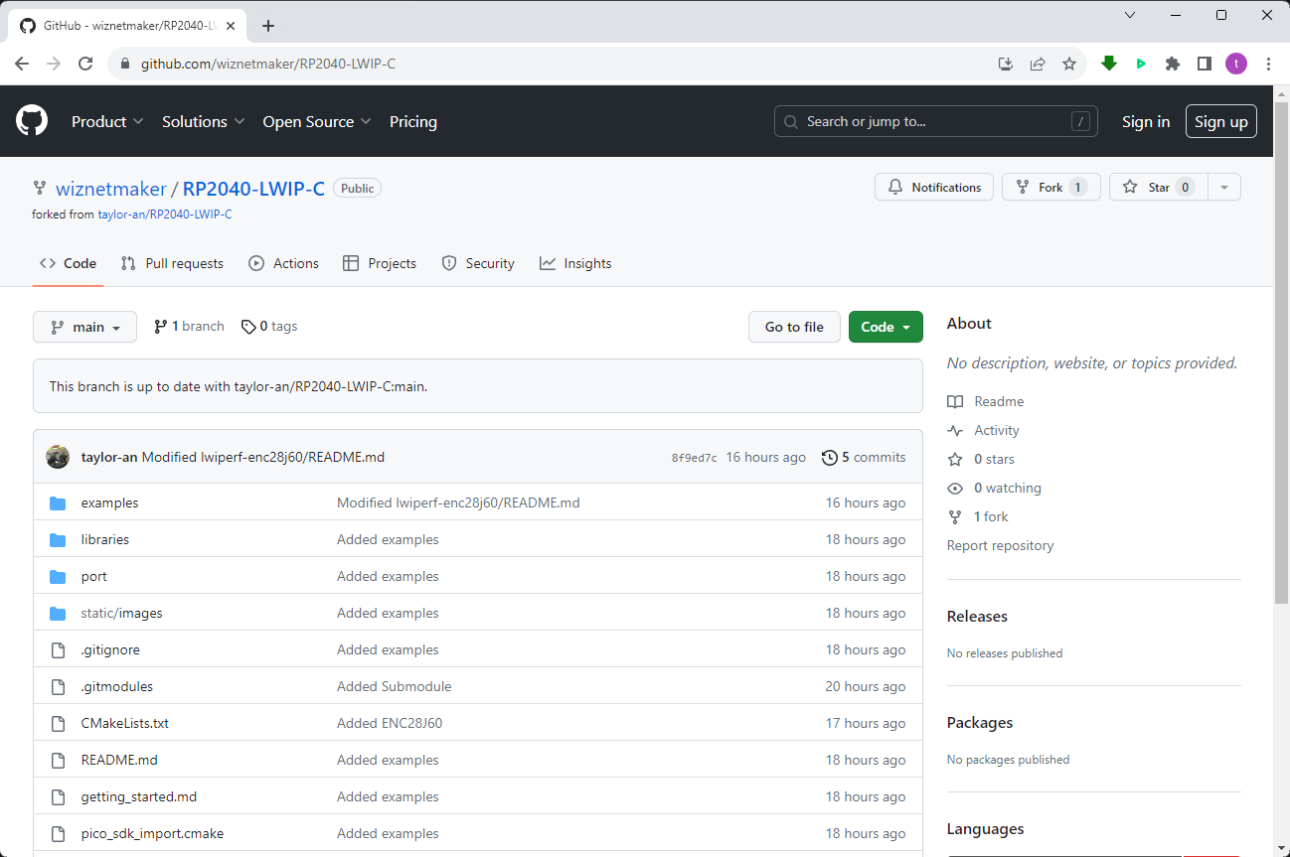Click the green play extension icon
The height and width of the screenshot is (857, 1290).
coord(1141,64)
